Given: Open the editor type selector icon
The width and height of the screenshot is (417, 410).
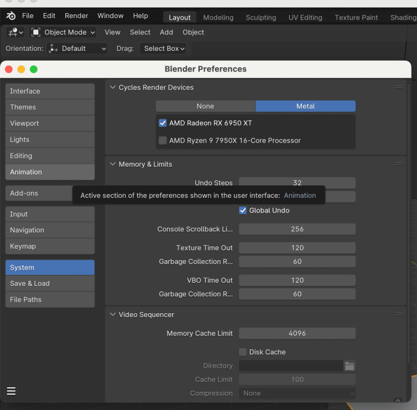Looking at the screenshot, I should point(15,32).
